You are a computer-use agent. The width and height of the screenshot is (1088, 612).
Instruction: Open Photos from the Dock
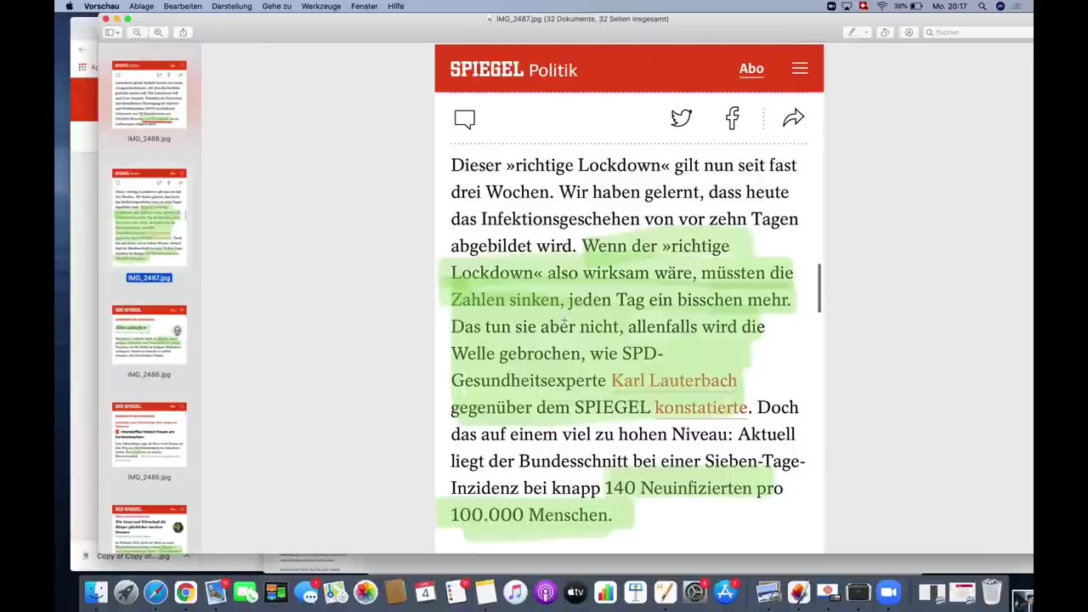tap(365, 592)
